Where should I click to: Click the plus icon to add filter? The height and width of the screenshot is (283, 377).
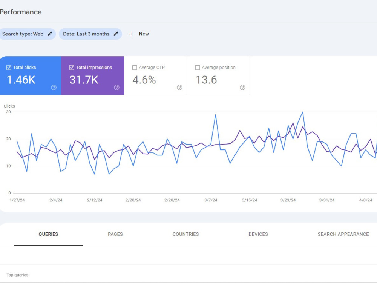pos(132,34)
